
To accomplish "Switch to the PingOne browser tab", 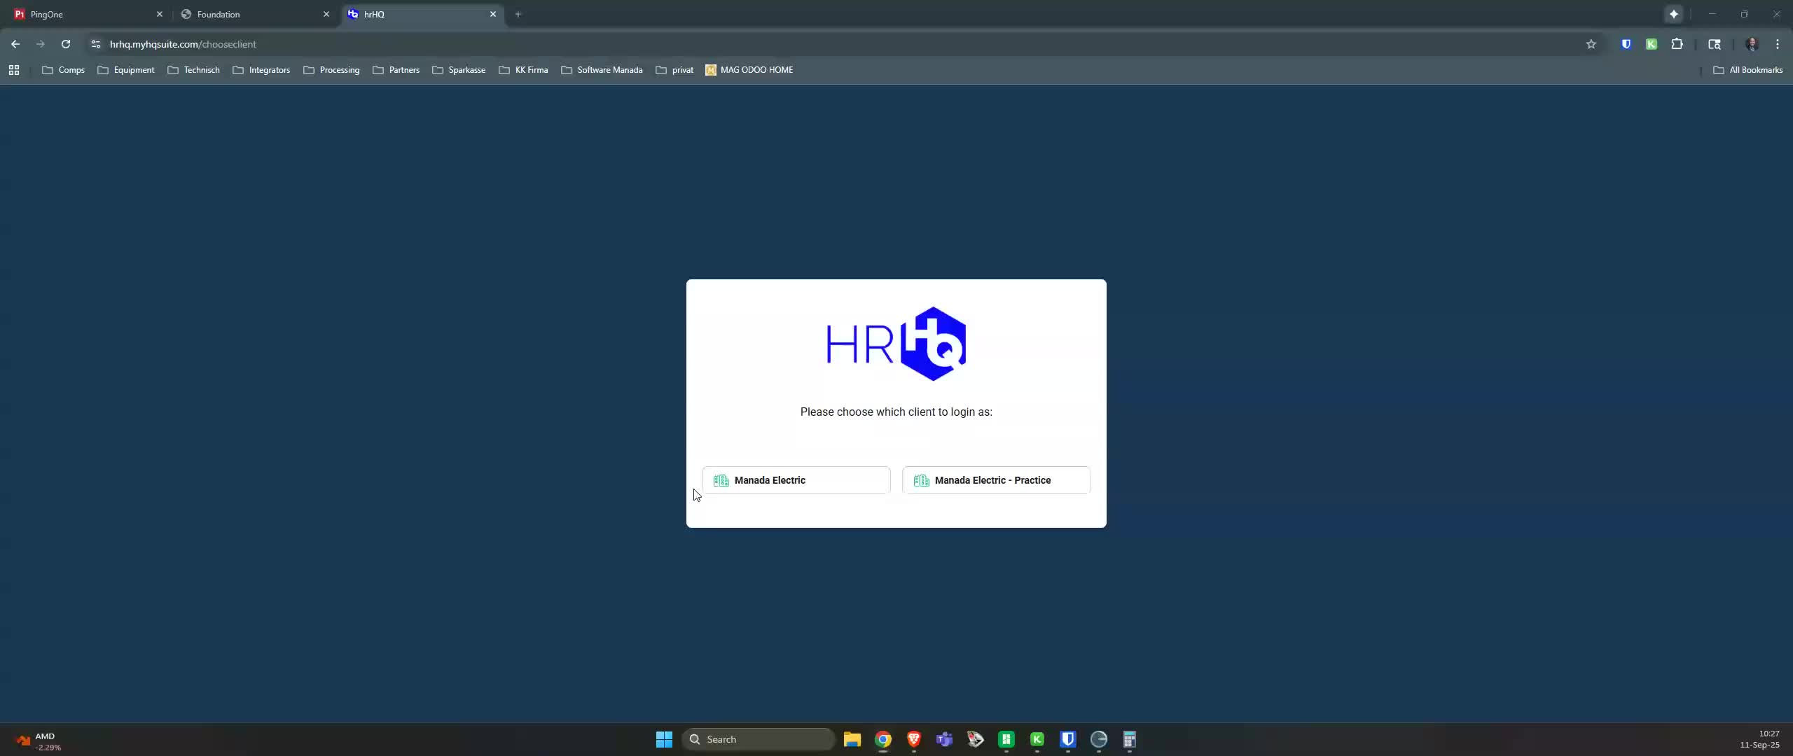I will pos(88,14).
